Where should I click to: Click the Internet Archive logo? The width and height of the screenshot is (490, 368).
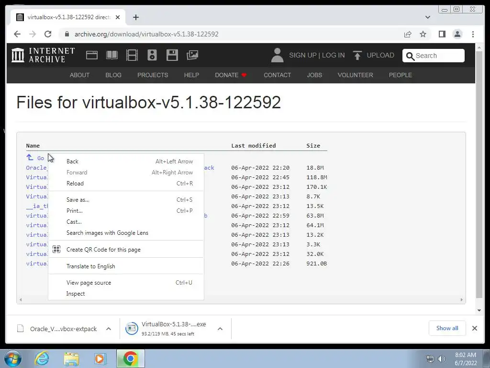[43, 55]
